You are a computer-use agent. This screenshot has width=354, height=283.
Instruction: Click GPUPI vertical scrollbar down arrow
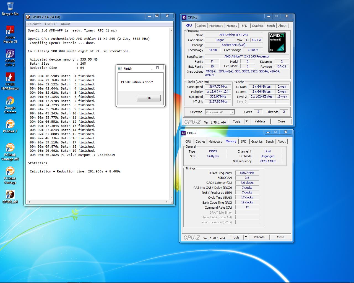pos(171,197)
